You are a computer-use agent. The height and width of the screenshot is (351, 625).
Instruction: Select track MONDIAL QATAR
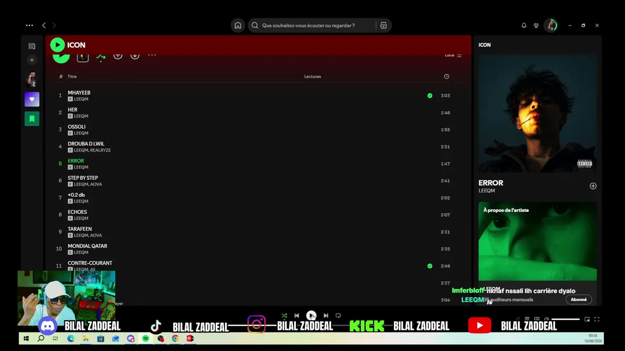click(x=87, y=246)
